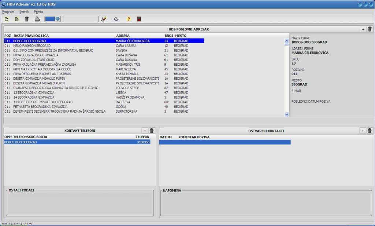Image resolution: width=375 pixels, height=226 pixels.
Task: Select the DOM ZDRAVLJA STARI GRAD row
Action: [x=104, y=60]
